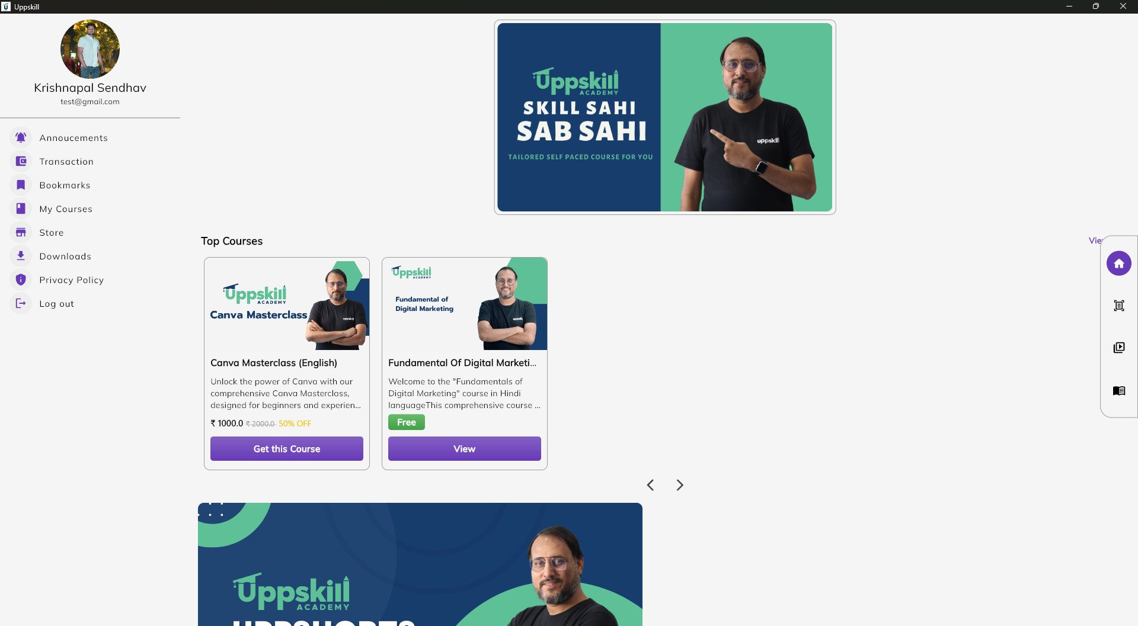
Task: Go to next courses with right chevron
Action: (680, 485)
